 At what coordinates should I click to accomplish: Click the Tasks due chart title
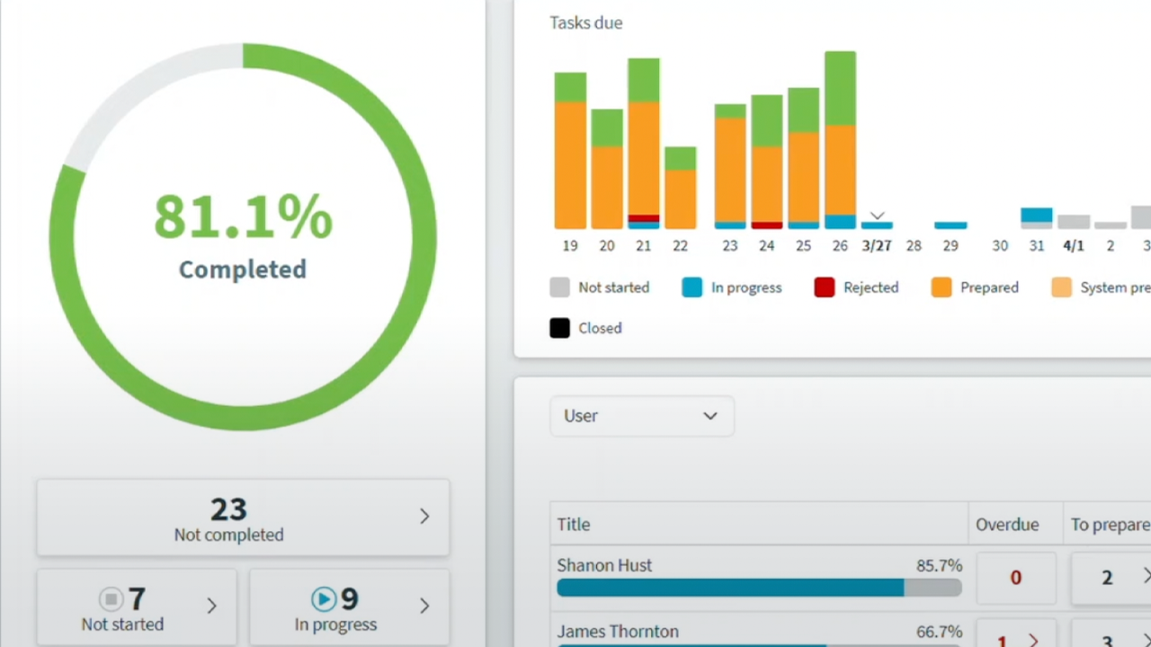(586, 22)
